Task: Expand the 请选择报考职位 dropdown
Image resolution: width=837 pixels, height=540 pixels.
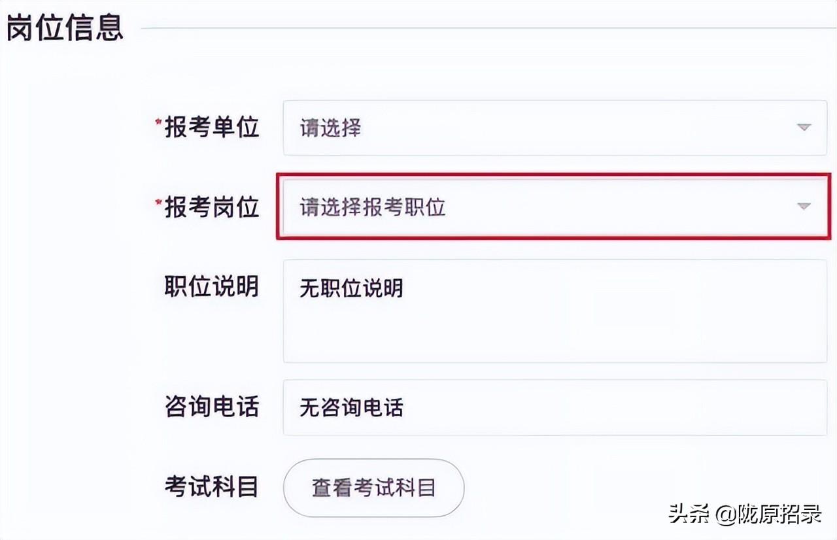Action: pyautogui.click(x=553, y=207)
